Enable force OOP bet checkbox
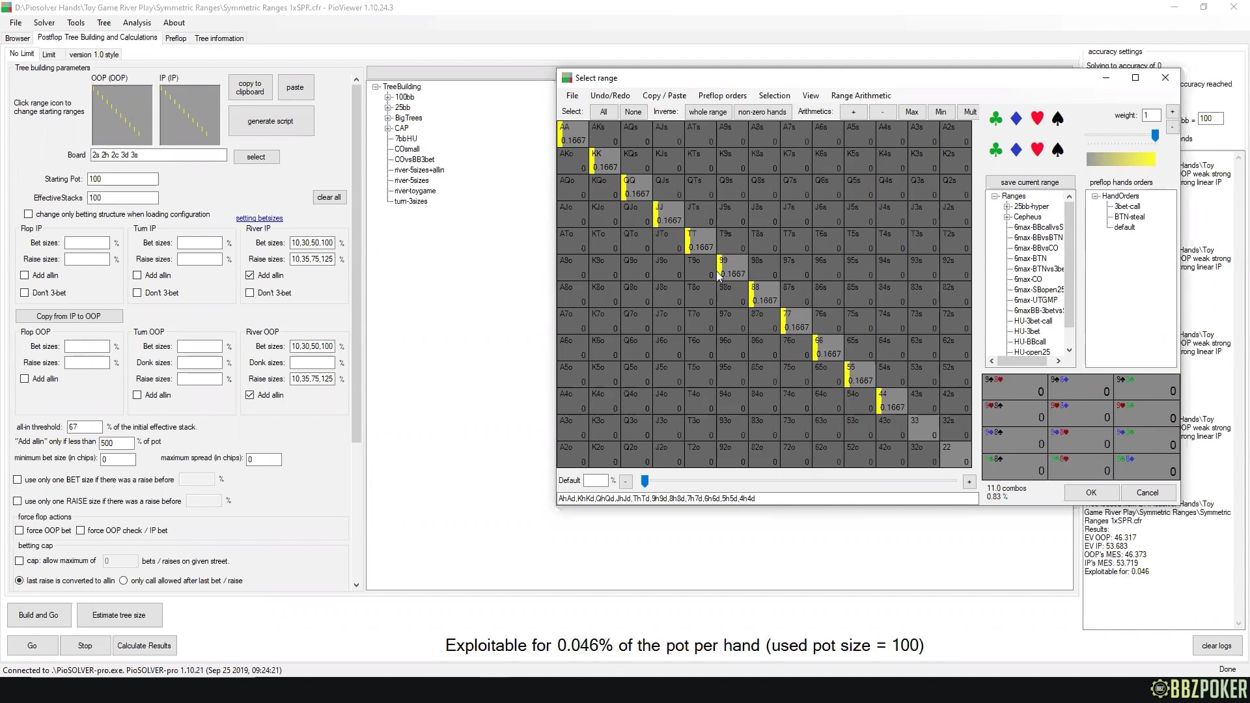The width and height of the screenshot is (1250, 703). [20, 531]
